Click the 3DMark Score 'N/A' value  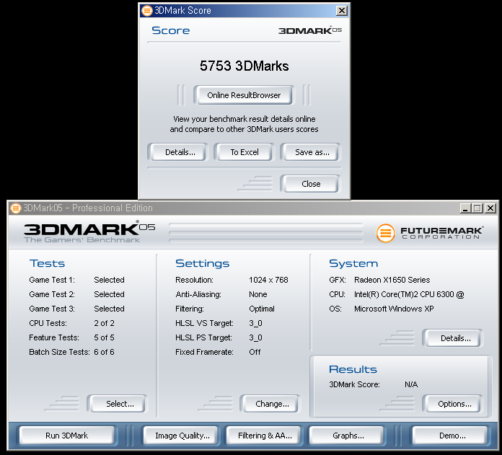click(x=411, y=384)
